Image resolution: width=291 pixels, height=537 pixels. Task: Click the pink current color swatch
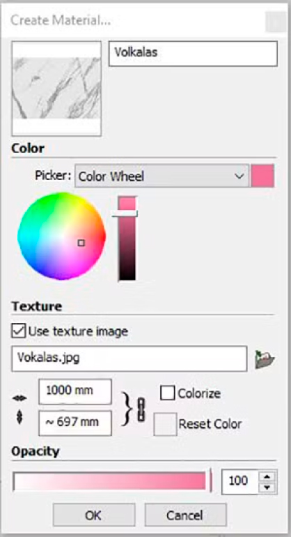point(262,176)
